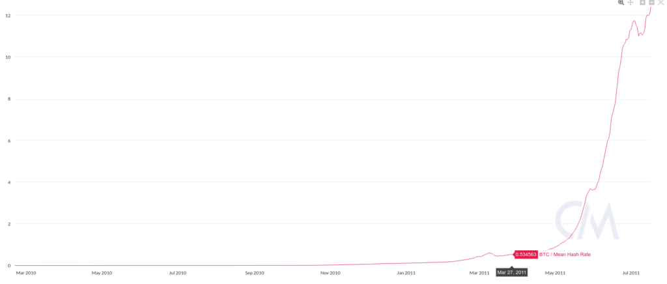Click the Sep 2010 x-axis label
Screen dimensions: 667x284
(x=255, y=272)
